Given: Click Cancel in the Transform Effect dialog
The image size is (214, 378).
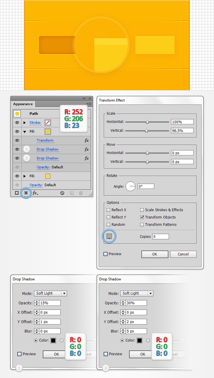Looking at the screenshot, I should click(183, 254).
